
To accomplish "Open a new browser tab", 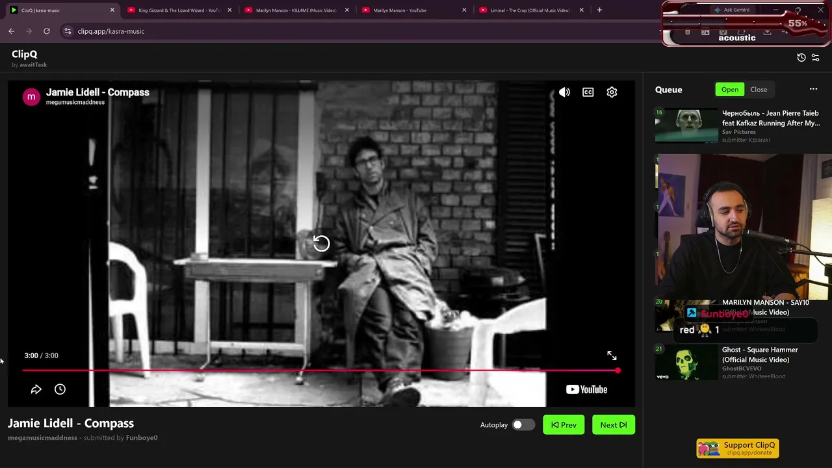I will pyautogui.click(x=599, y=10).
